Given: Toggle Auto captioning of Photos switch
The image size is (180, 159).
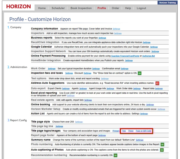Looking at the screenshot, I should (x=161, y=150).
